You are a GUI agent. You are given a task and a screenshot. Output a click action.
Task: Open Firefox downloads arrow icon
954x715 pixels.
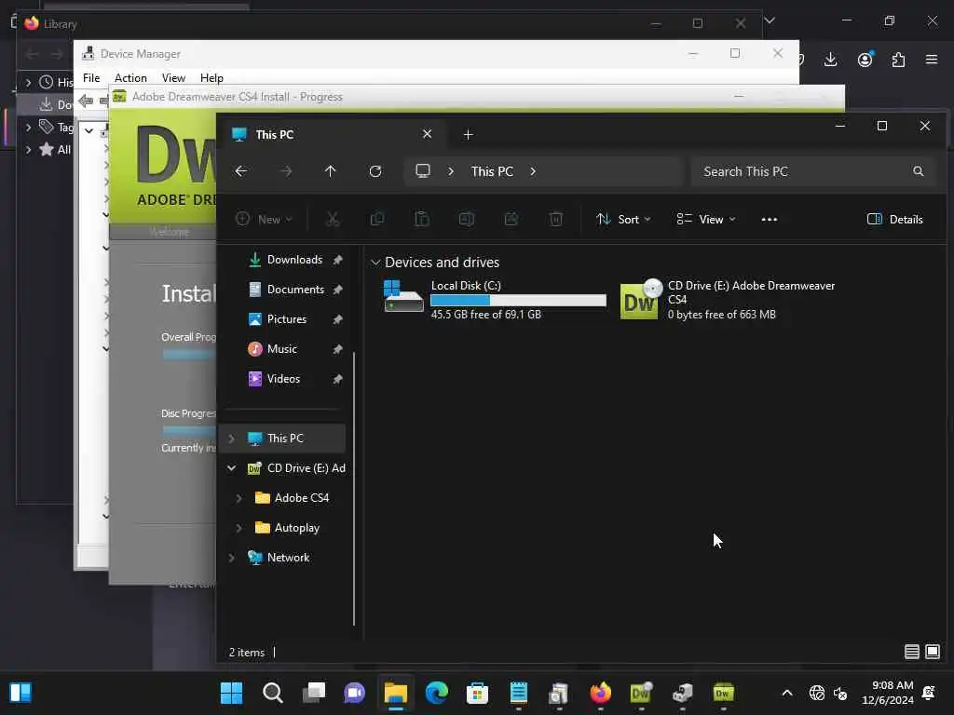click(830, 60)
